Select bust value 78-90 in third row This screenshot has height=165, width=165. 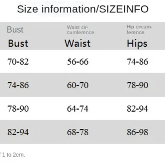coord(18,108)
